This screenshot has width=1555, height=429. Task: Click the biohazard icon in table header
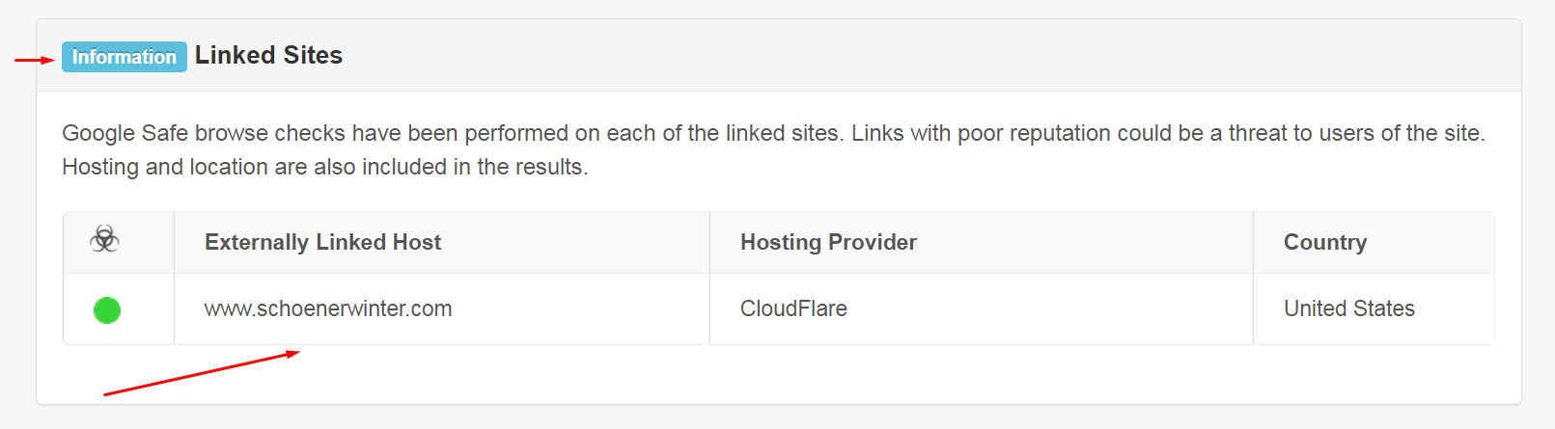coord(104,239)
